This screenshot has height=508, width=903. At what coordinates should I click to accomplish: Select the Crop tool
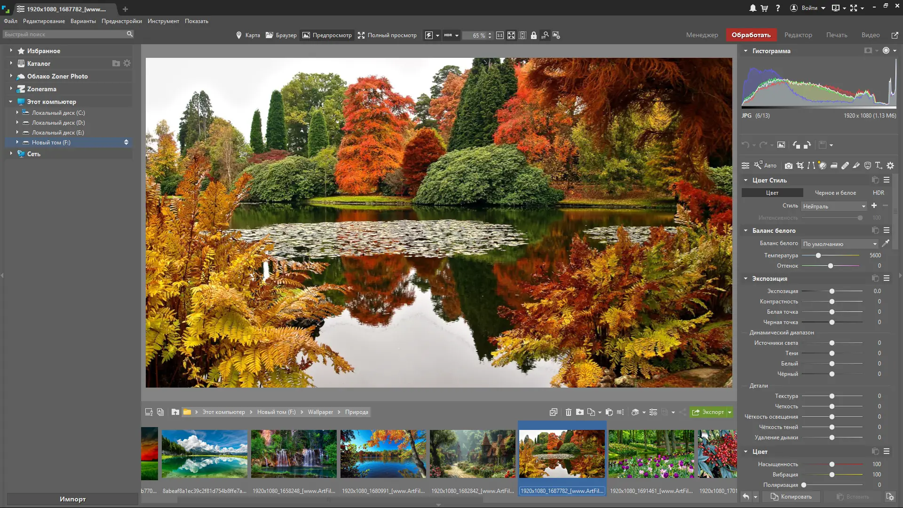pyautogui.click(x=800, y=166)
